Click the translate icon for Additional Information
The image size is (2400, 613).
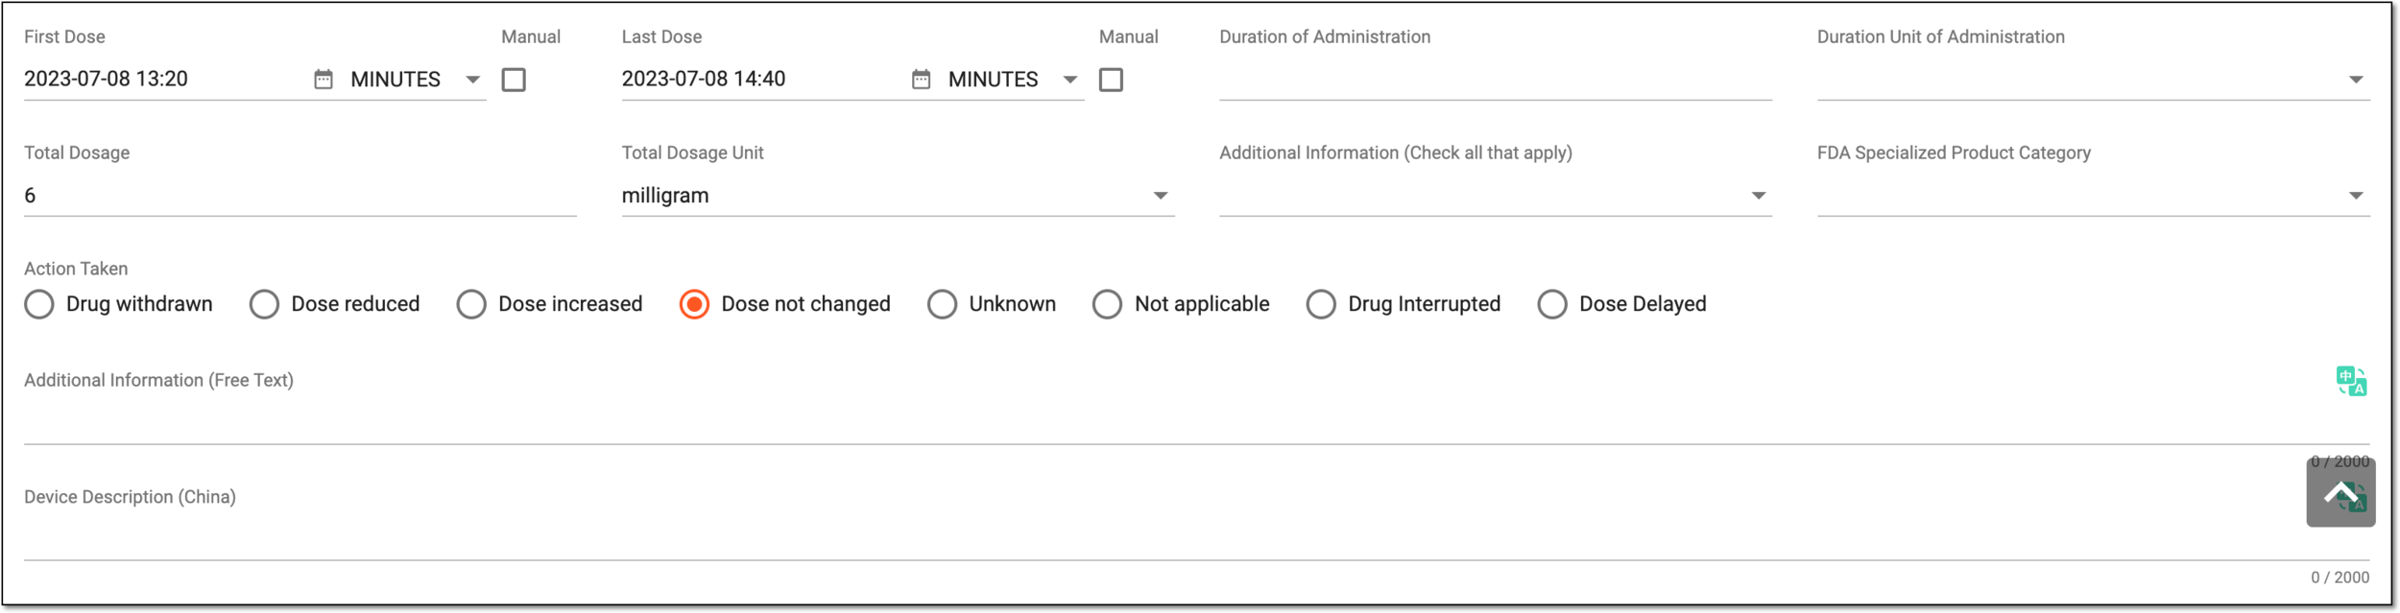point(2351,381)
